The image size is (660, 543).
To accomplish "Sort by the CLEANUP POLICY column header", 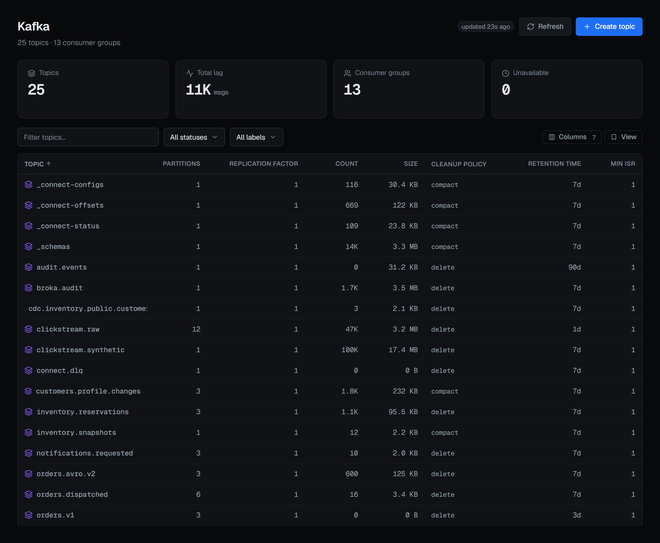I will [x=459, y=164].
